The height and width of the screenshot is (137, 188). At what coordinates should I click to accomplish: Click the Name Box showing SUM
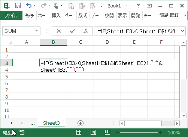click(18, 31)
